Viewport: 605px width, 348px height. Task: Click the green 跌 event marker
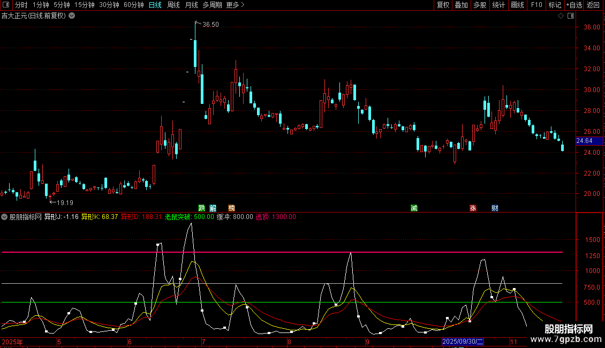[202, 208]
